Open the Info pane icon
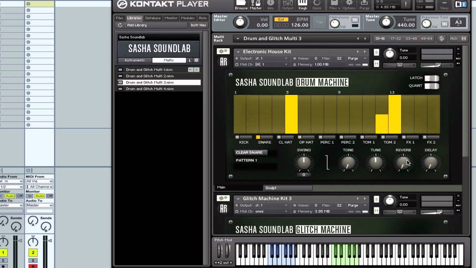The image size is (476, 268). pos(270,5)
